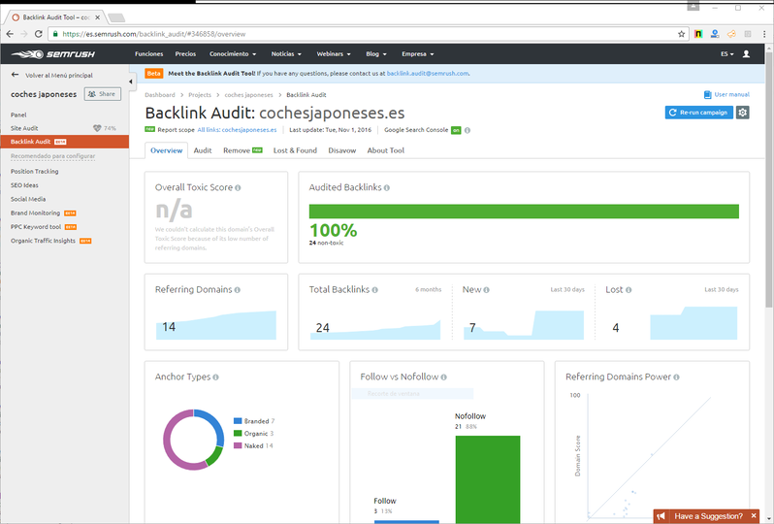Click the Re-run campaign button

pos(698,113)
